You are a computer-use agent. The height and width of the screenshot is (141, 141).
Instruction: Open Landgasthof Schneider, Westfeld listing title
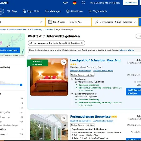(95, 60)
